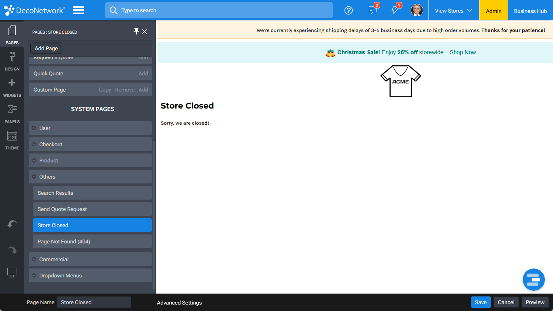
Task: Click the undo arrow
Action: 12,224
